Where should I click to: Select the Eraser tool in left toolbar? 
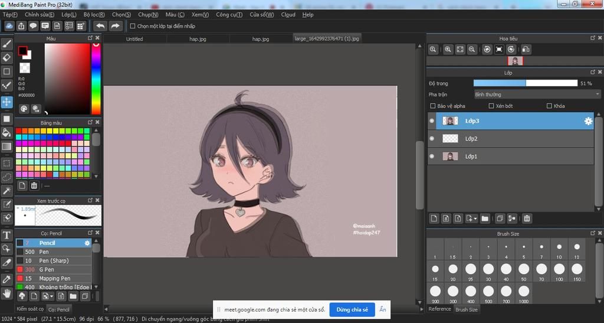7,58
